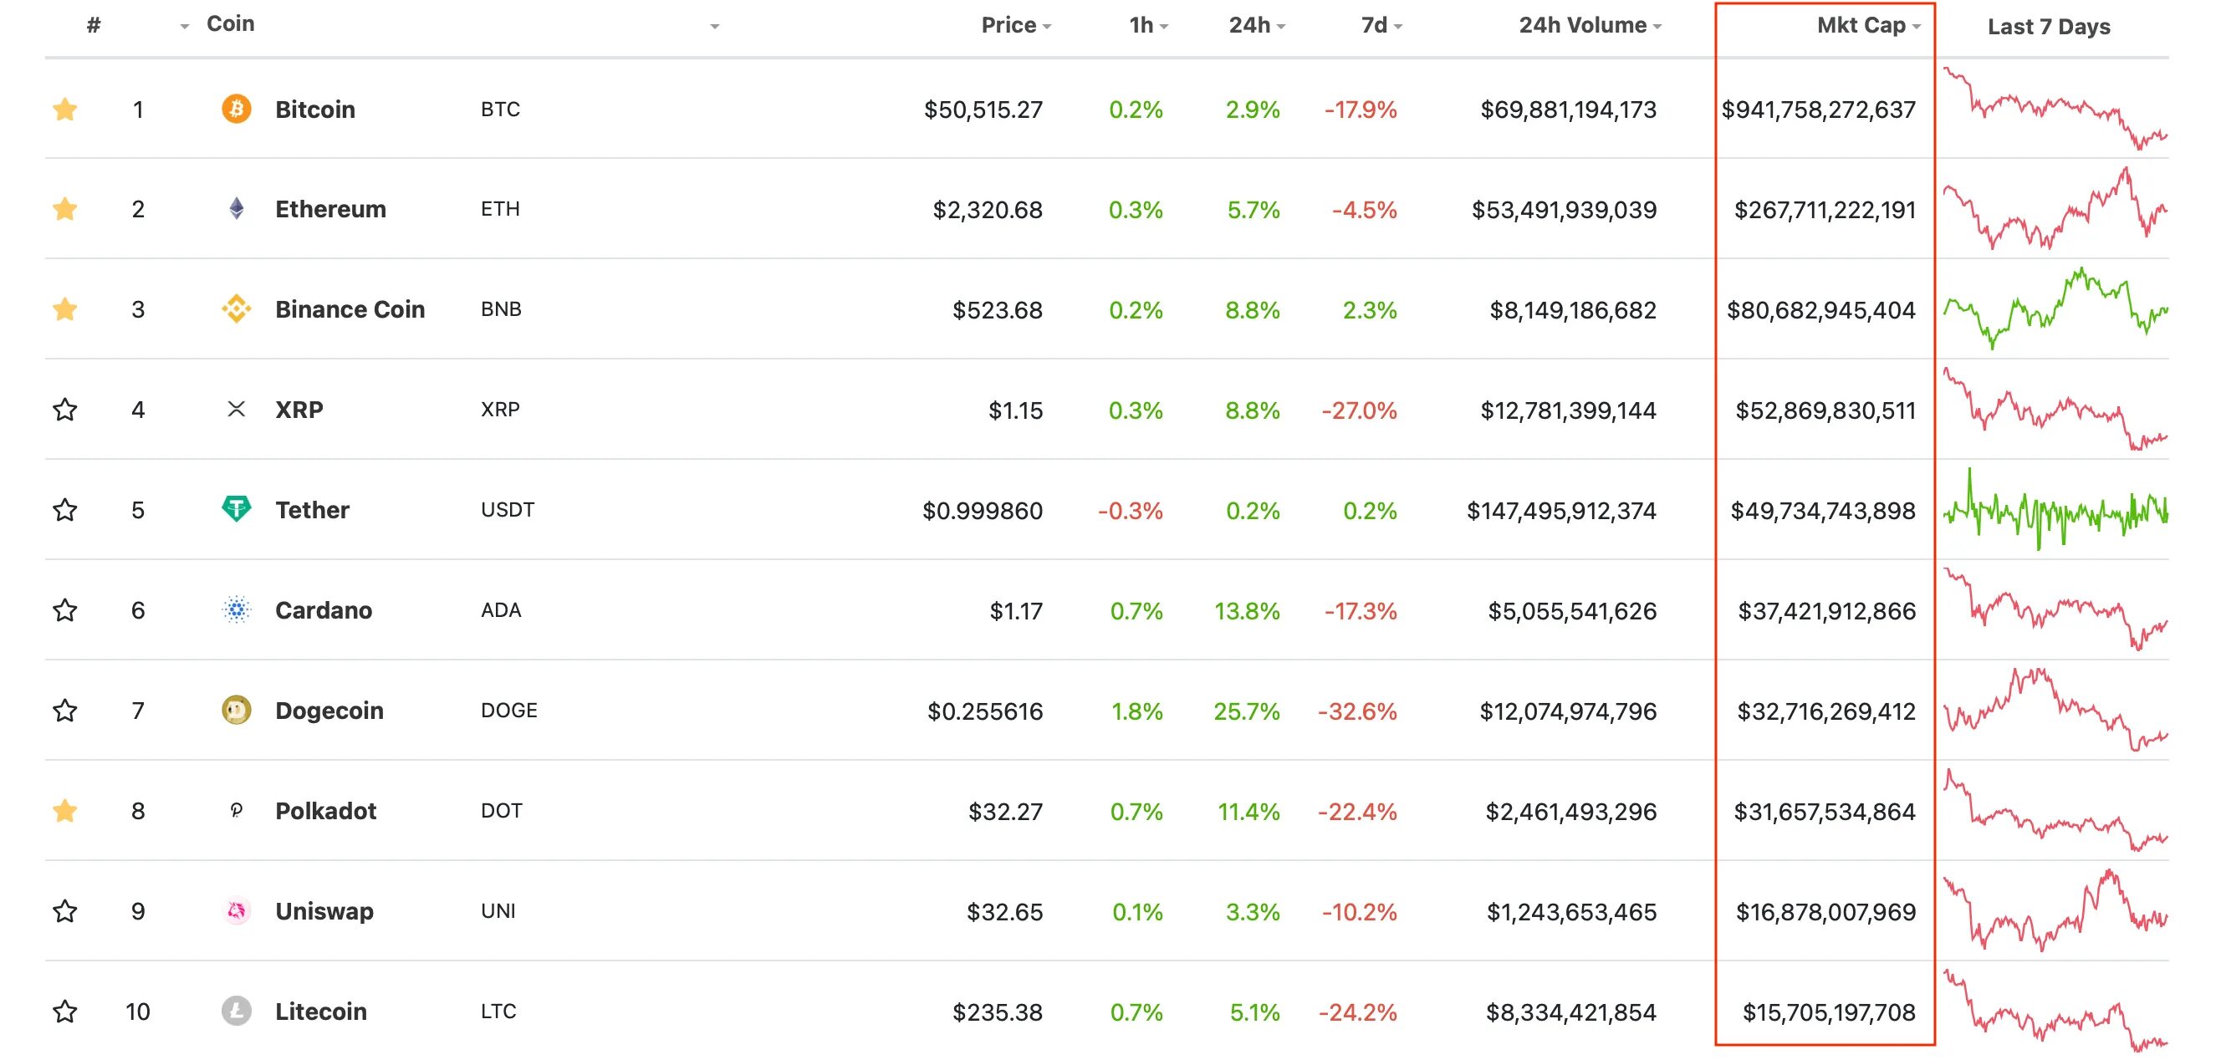Image resolution: width=2221 pixels, height=1060 pixels.
Task: Unfavorite Bitcoin using its star
Action: (x=64, y=109)
